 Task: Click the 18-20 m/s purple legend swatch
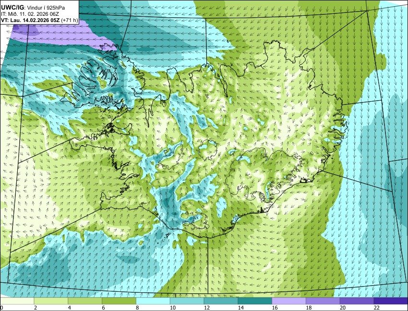[323, 301]
